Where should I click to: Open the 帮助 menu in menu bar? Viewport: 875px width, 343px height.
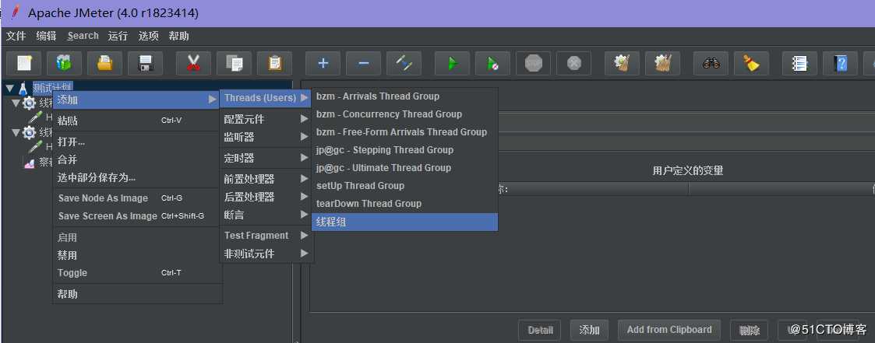click(178, 37)
